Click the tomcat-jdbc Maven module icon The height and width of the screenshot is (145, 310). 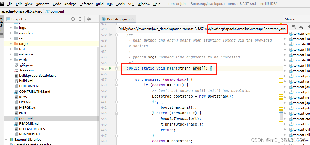pyautogui.click(x=291, y=92)
